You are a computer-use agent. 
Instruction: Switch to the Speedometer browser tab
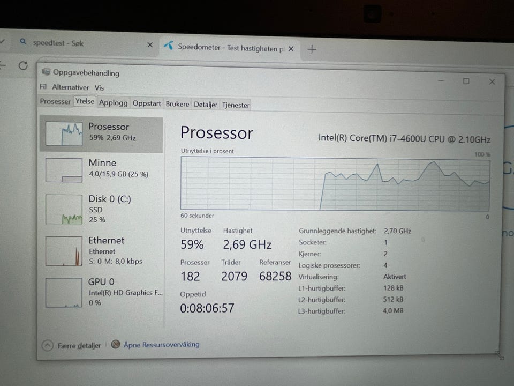[x=230, y=48]
